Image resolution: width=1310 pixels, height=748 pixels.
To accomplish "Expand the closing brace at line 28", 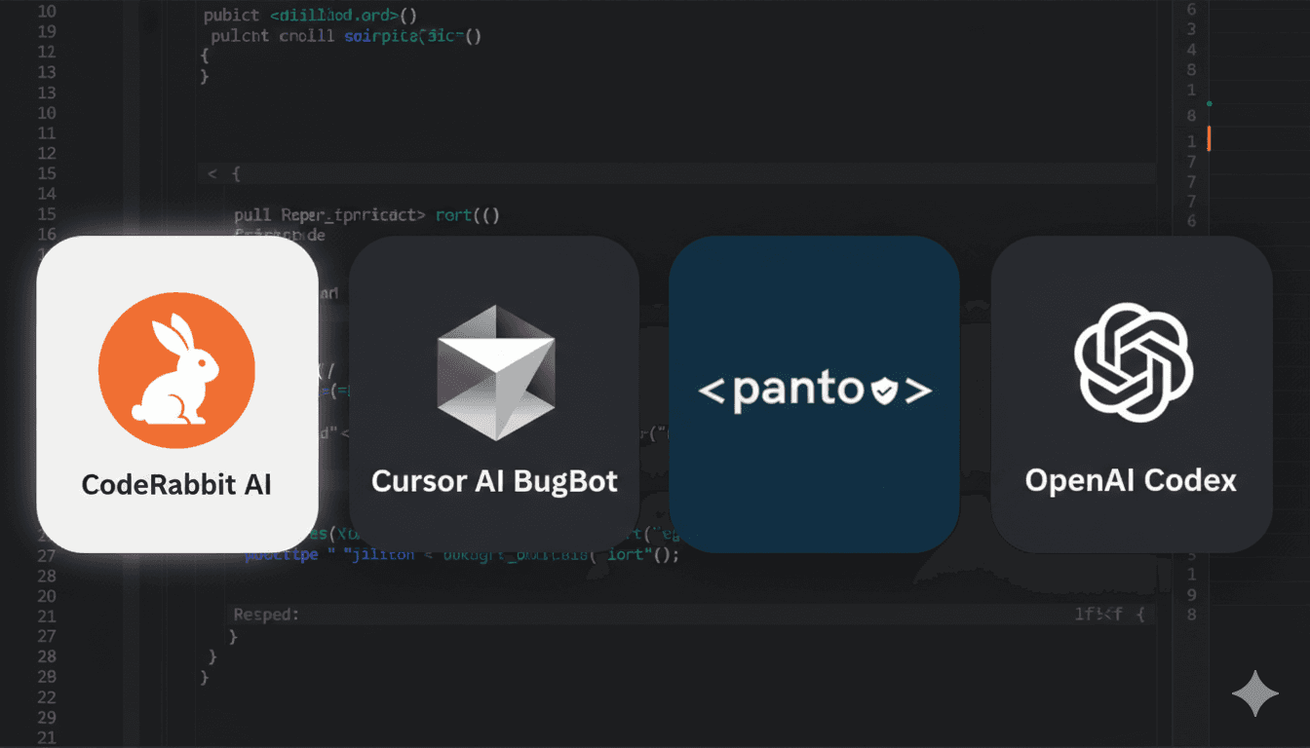I will click(x=211, y=656).
